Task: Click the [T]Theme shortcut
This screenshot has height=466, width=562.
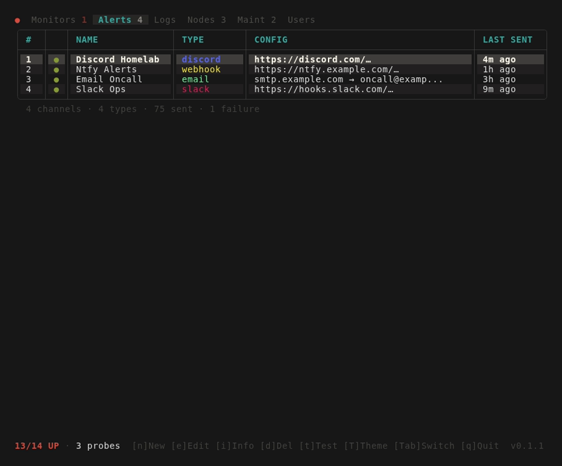Action: 366,446
